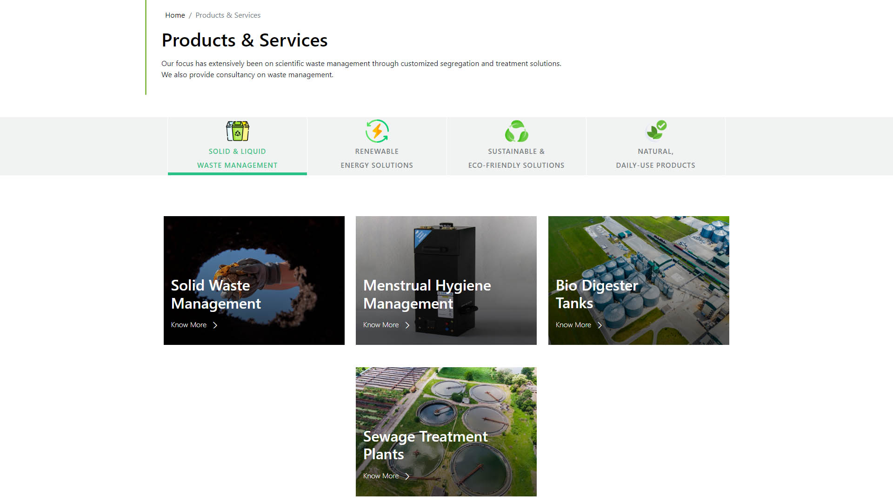The image size is (893, 502).
Task: Open the Sustainable & Eco-Friendly Solutions tab
Action: (x=516, y=146)
